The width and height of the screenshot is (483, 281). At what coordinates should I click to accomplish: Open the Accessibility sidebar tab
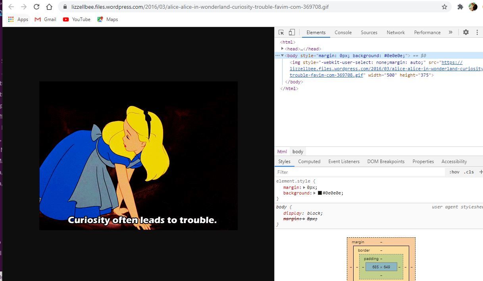pyautogui.click(x=454, y=162)
